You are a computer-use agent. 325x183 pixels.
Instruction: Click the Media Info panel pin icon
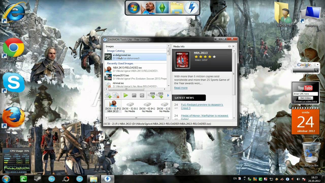point(230,46)
